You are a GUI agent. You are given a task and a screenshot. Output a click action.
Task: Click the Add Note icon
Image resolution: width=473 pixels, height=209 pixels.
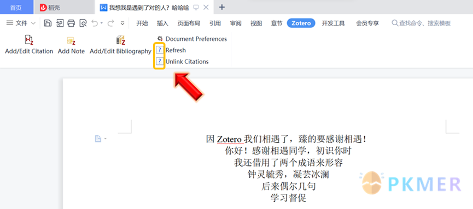click(x=71, y=41)
